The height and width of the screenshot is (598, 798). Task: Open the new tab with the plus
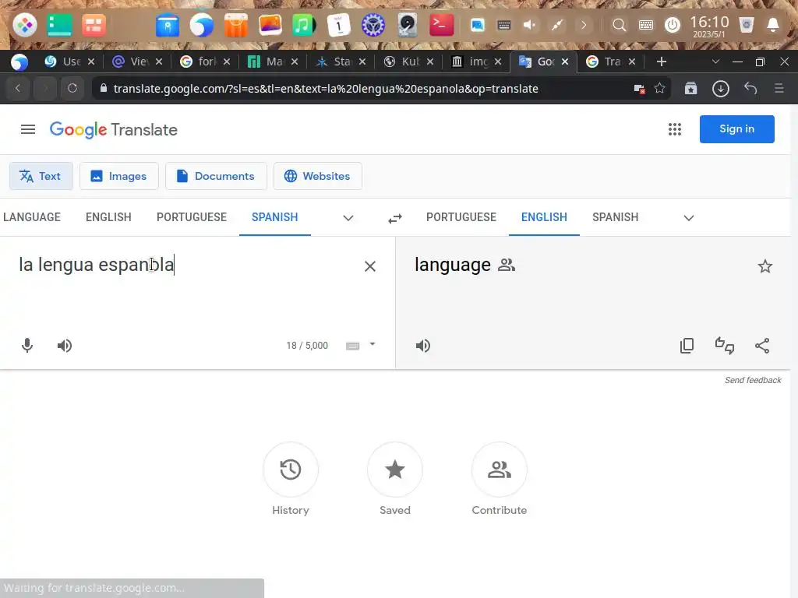pos(661,62)
